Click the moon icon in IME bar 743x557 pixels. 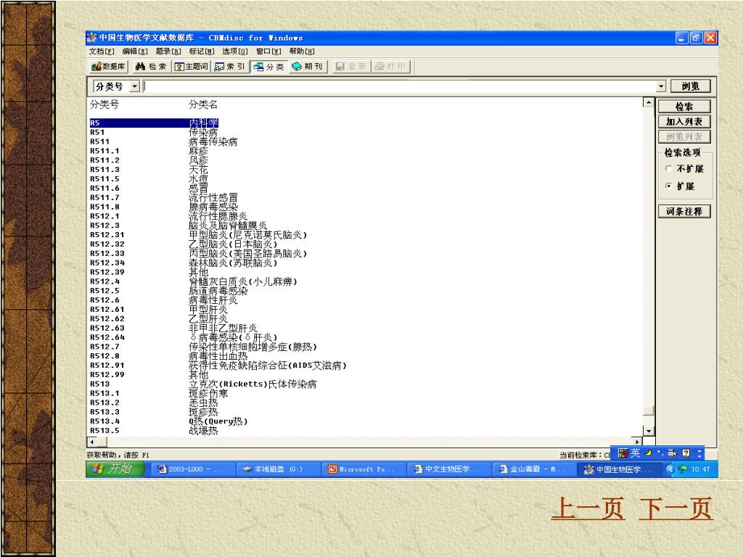click(648, 453)
